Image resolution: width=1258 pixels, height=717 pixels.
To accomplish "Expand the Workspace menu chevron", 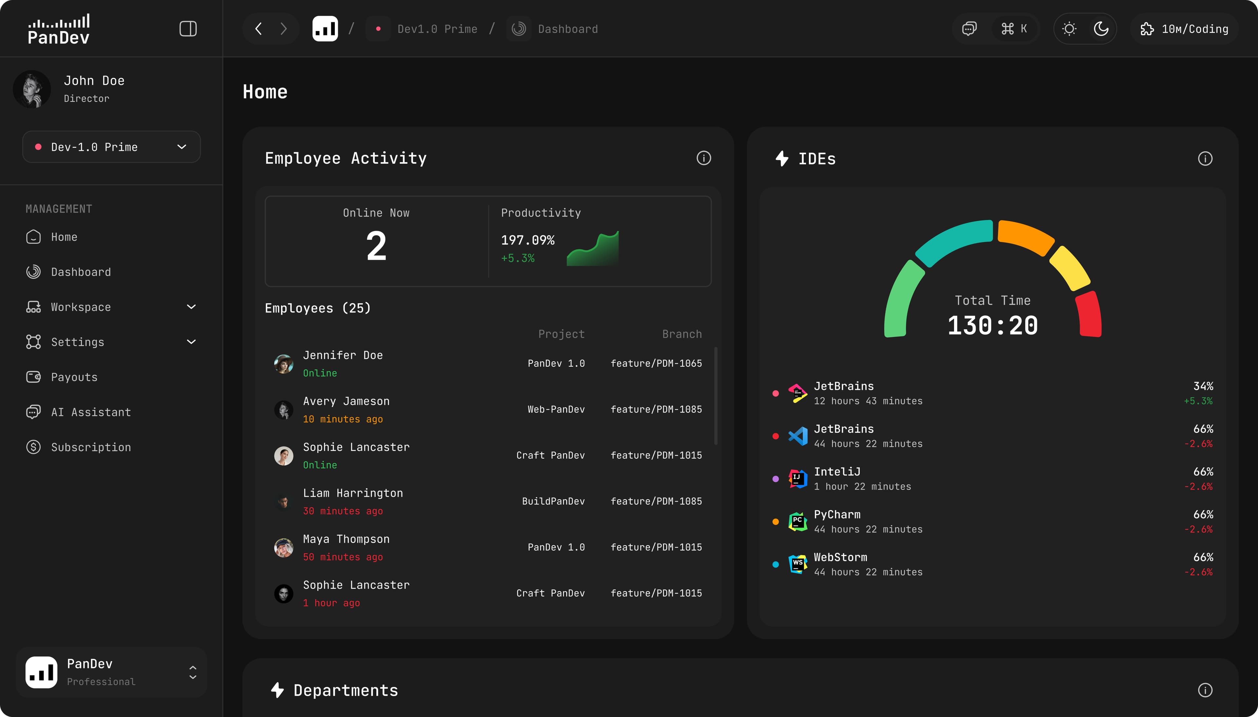I will coord(191,307).
